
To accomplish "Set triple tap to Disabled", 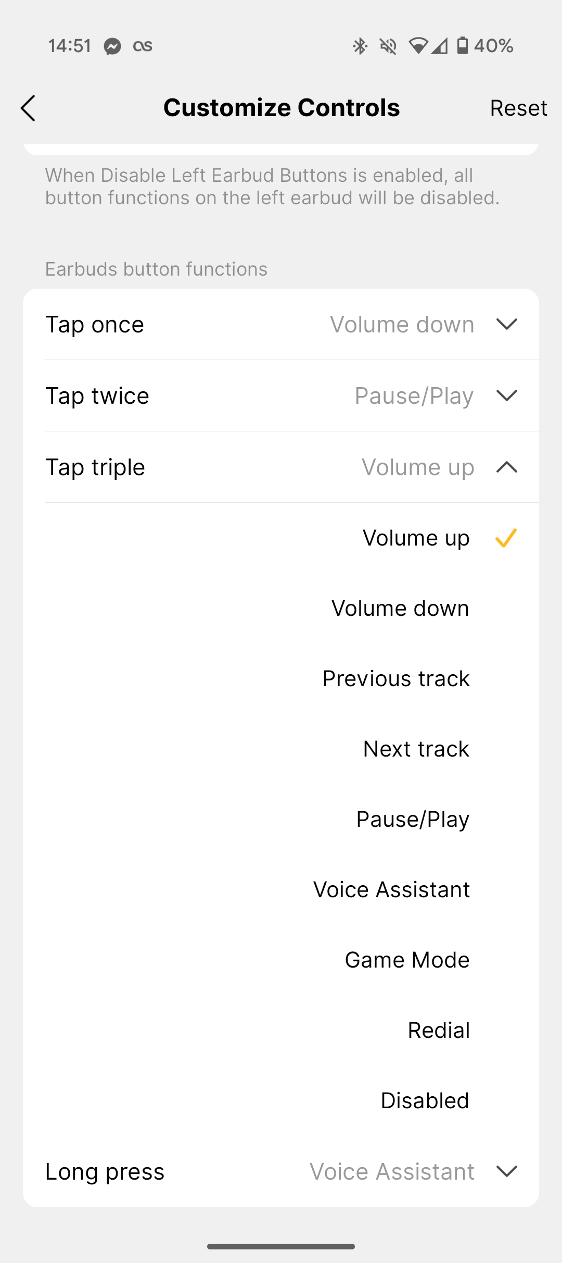I will point(425,1100).
